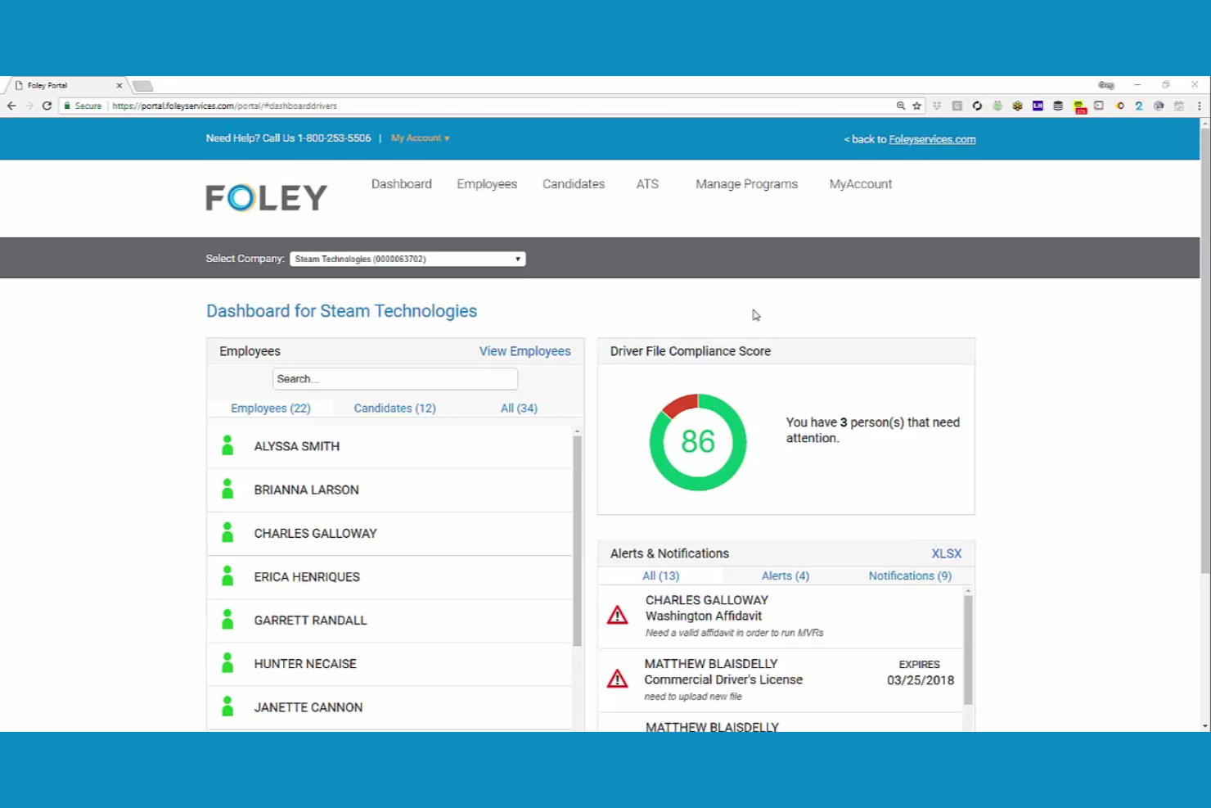Click the yellow flower extension icon

(1017, 106)
